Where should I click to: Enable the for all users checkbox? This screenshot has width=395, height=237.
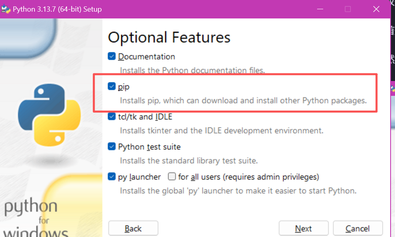pos(172,177)
